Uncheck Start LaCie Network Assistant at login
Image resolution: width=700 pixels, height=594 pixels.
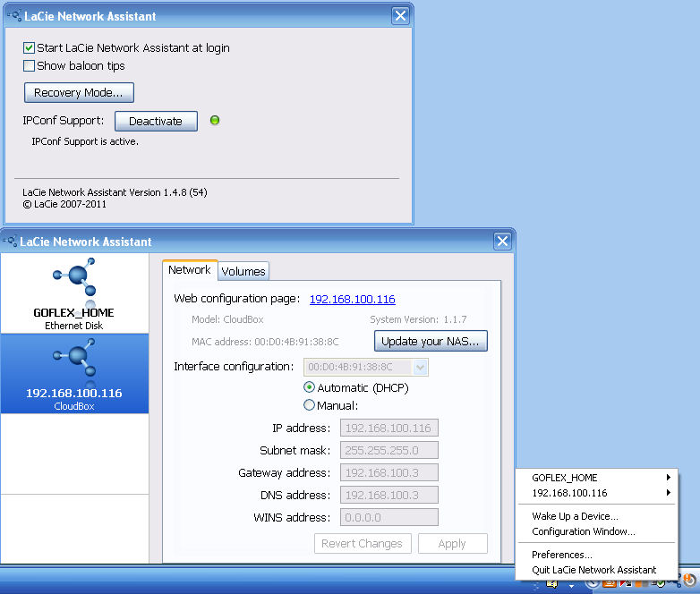pos(29,47)
